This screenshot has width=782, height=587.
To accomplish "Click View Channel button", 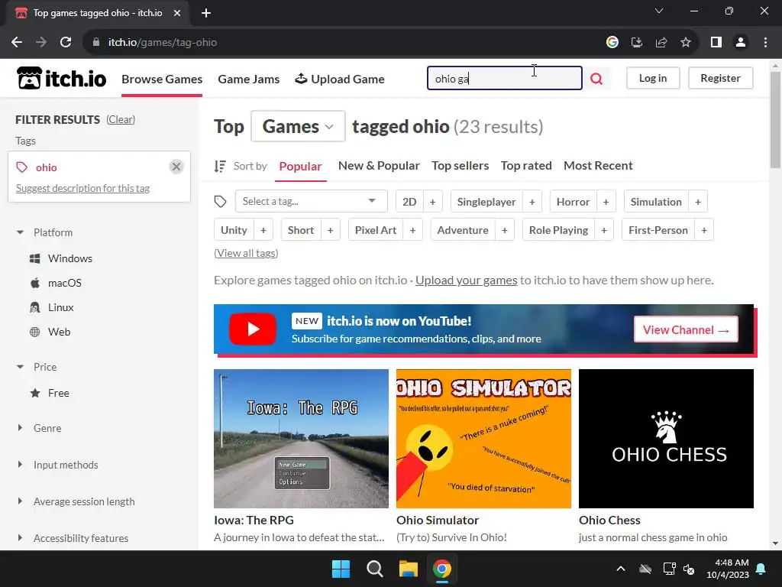I will coord(686,330).
